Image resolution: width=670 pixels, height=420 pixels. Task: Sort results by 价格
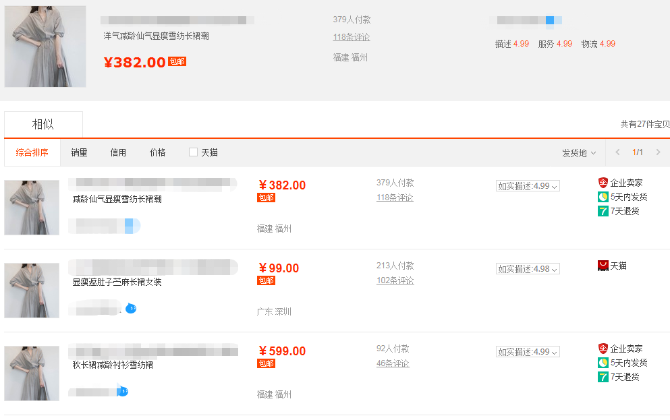click(157, 152)
